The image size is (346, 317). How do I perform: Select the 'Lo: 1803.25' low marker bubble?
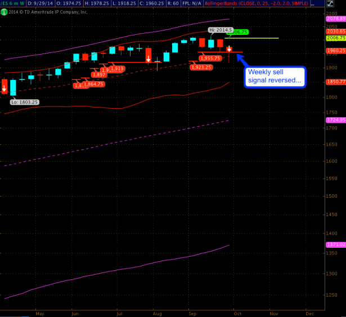[24, 102]
